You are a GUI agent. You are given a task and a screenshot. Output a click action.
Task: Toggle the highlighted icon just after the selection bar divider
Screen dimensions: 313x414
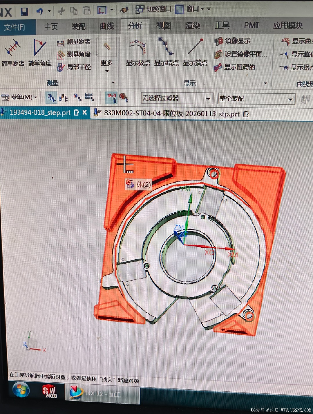[x=112, y=98]
